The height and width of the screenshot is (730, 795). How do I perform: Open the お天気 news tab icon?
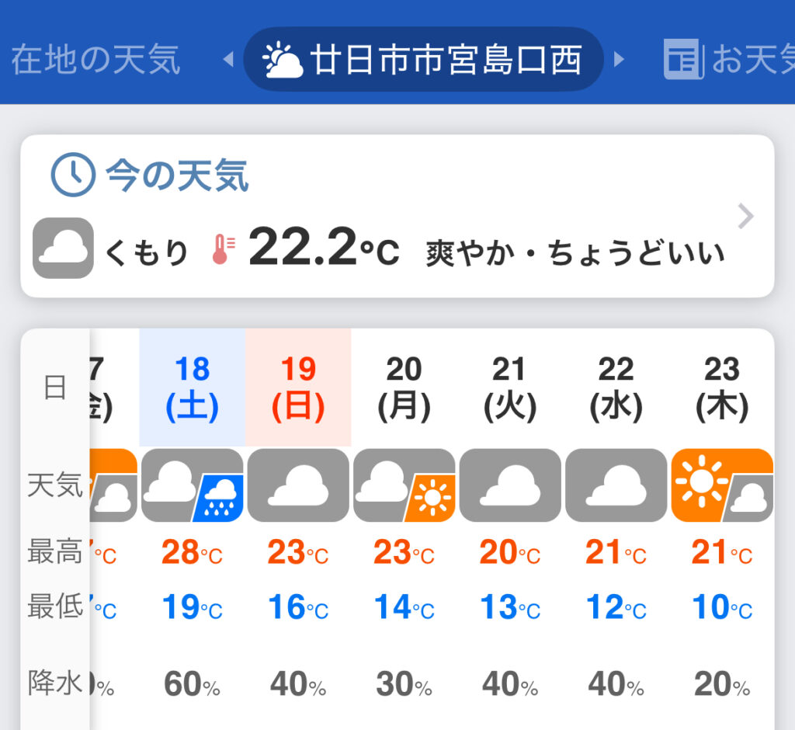[682, 60]
